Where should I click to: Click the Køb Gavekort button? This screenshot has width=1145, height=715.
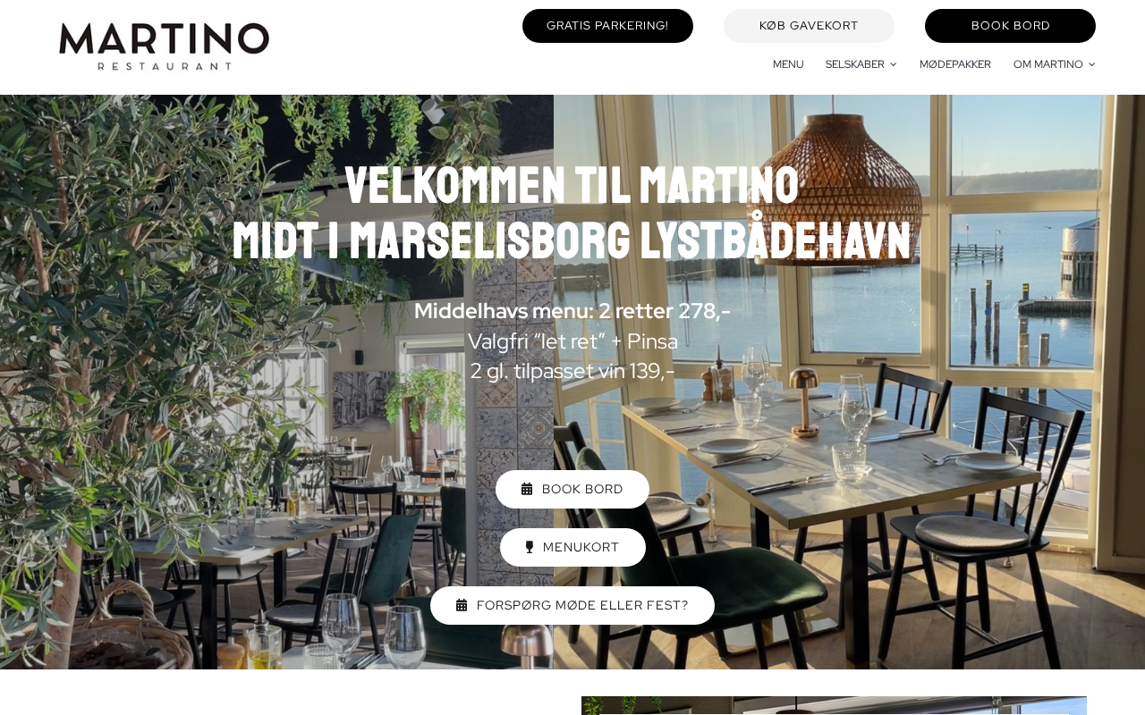[809, 26]
